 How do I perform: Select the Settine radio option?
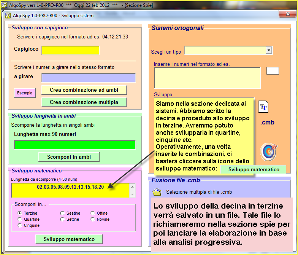point(62,219)
